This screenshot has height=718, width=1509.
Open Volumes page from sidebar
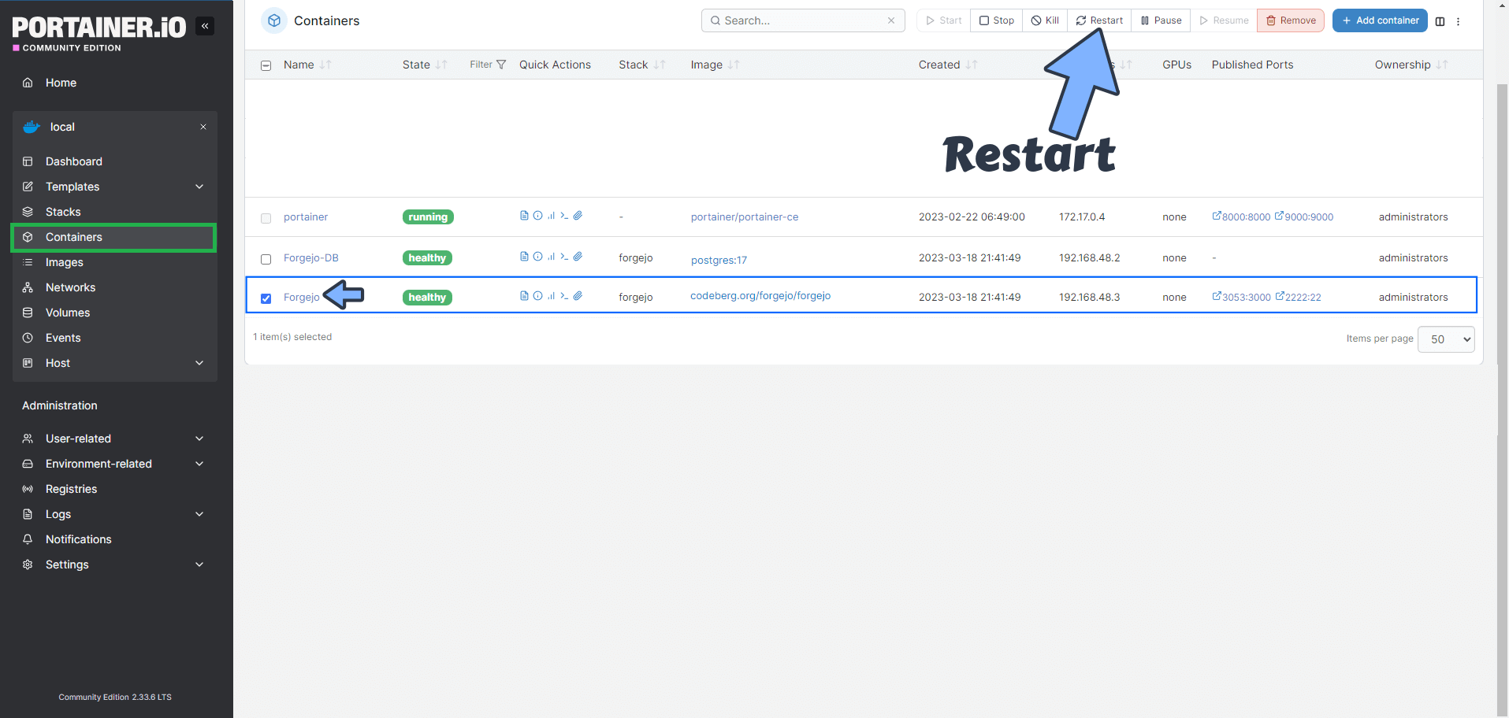pyautogui.click(x=68, y=313)
